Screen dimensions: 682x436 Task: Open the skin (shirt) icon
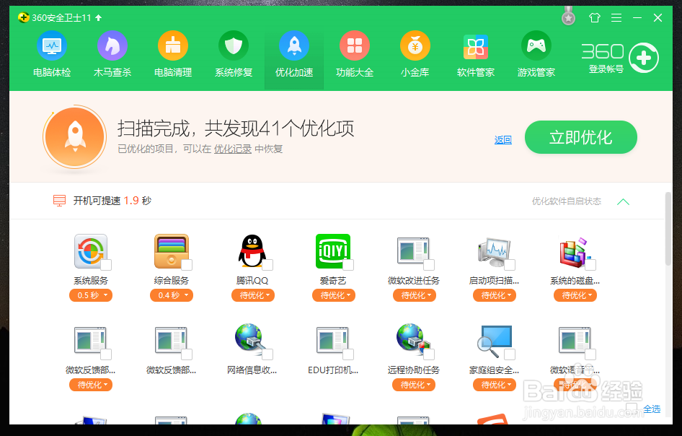[594, 17]
